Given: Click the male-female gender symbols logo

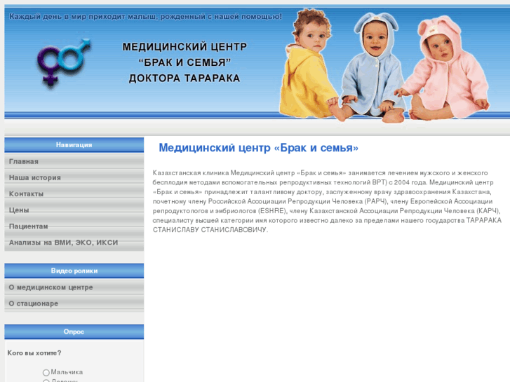Looking at the screenshot, I should 64,63.
